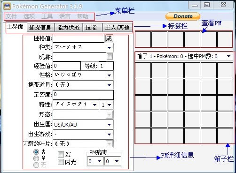Close the Pokémon Generator window
Image resolution: width=236 pixels, height=173 pixels.
[223, 5]
